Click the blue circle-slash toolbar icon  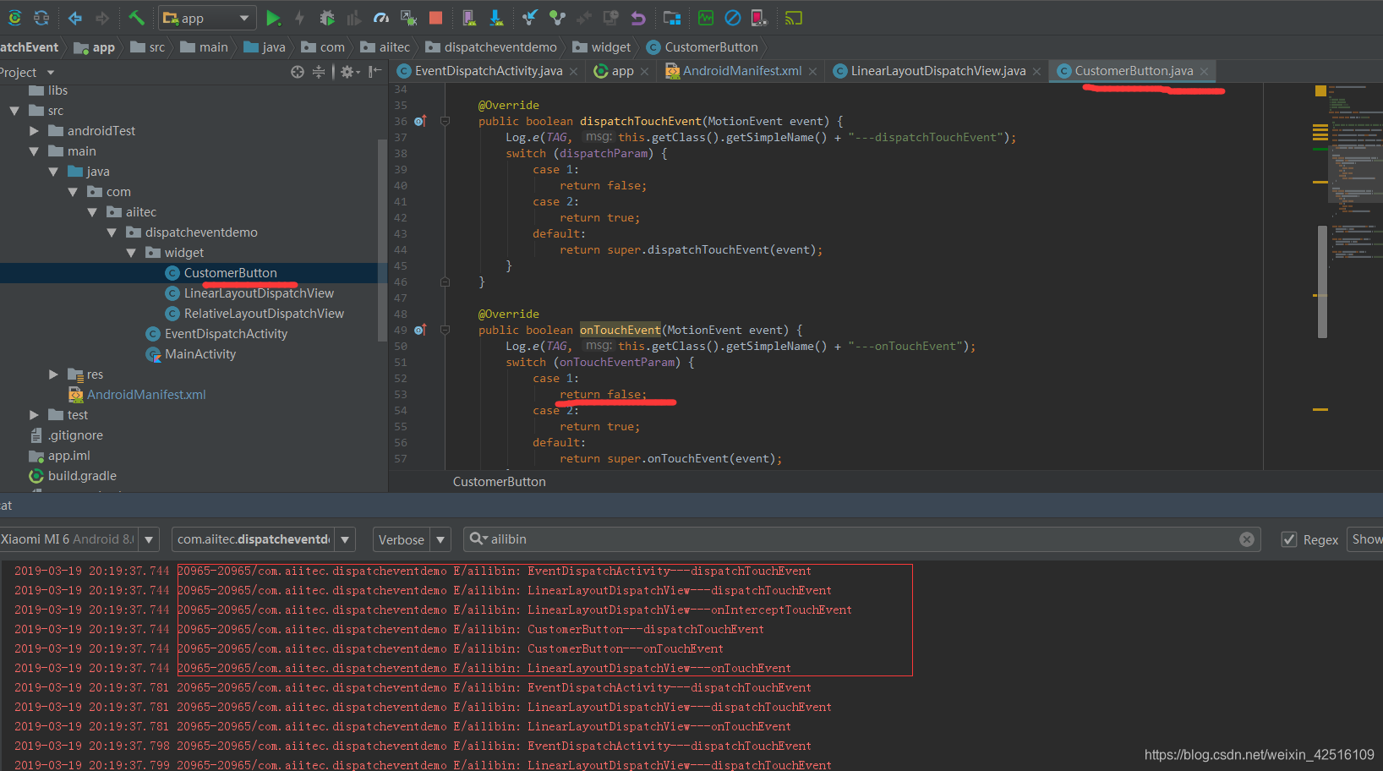(733, 18)
